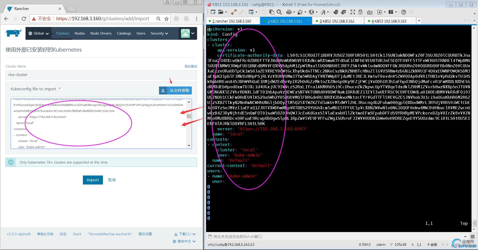Click the Open Session folder icon in Xshell
The width and height of the screenshot is (478, 250).
(221, 12)
